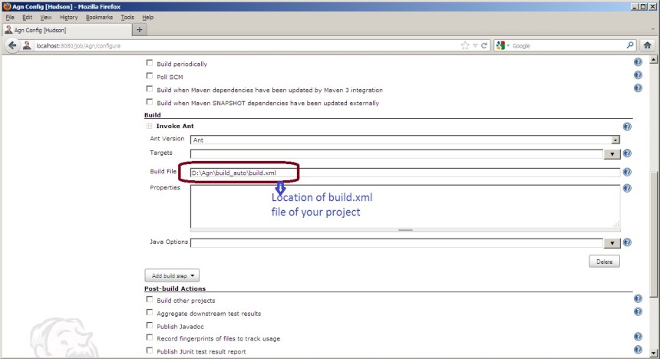Click the Java Options input field
Screen dimensions: 660x359
(x=397, y=243)
